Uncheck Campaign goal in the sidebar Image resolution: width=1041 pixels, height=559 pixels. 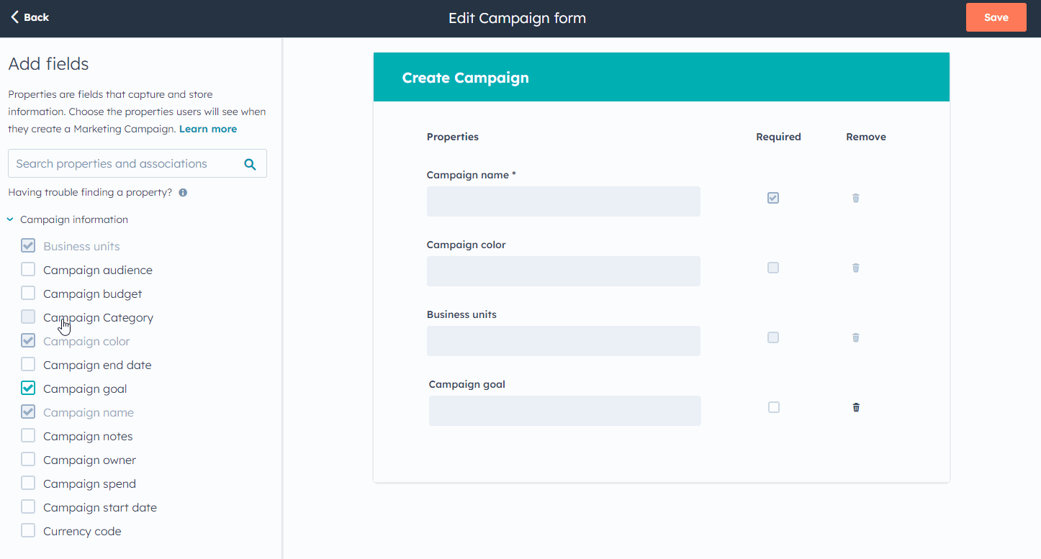pyautogui.click(x=28, y=388)
